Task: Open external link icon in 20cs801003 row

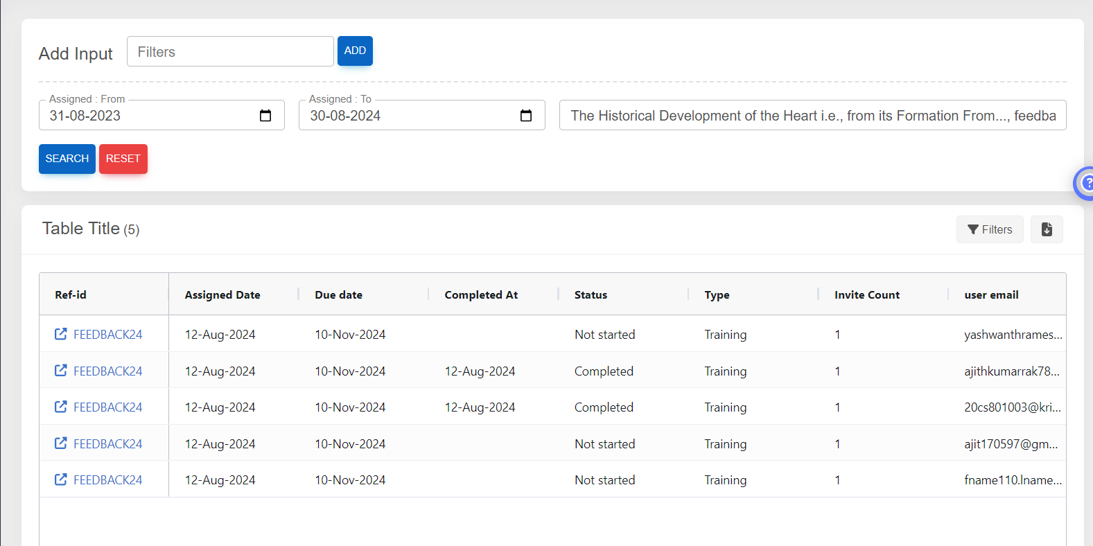Action: (61, 407)
